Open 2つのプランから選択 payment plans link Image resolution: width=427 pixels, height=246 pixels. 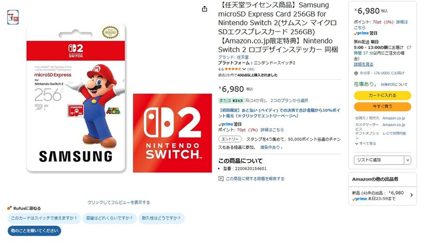coord(289,100)
